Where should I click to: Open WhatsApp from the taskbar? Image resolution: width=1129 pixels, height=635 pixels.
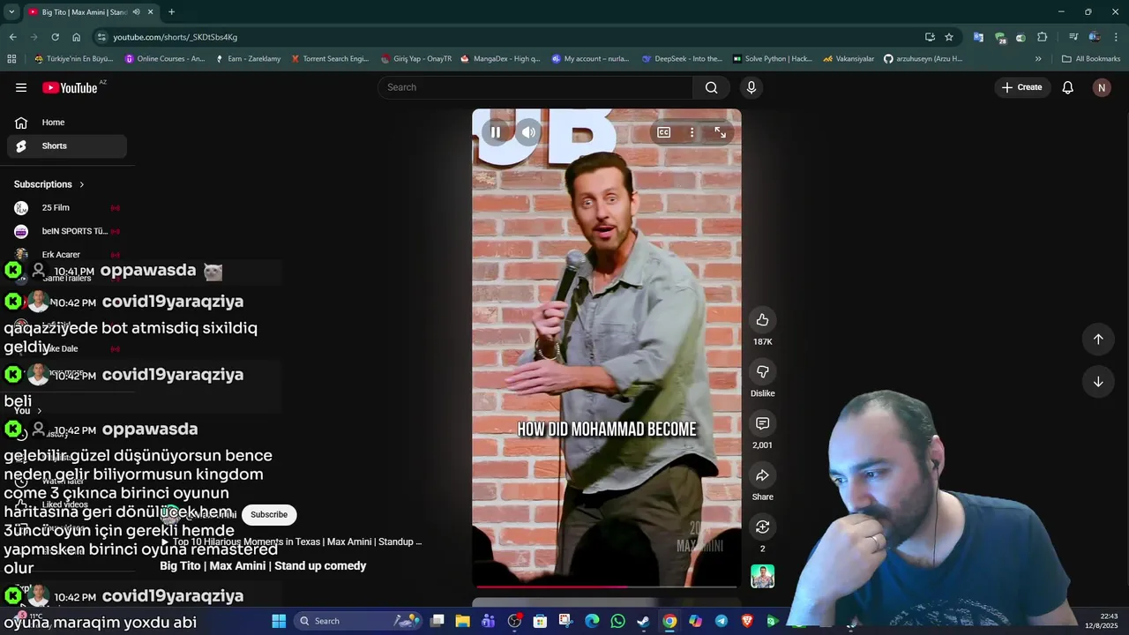pos(617,621)
